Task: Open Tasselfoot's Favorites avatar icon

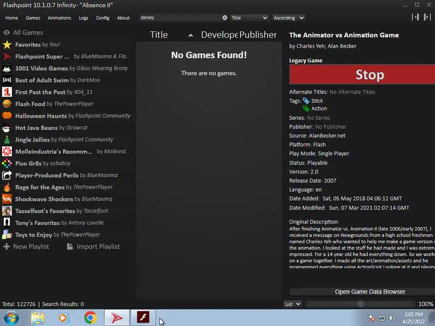Action: [7, 211]
